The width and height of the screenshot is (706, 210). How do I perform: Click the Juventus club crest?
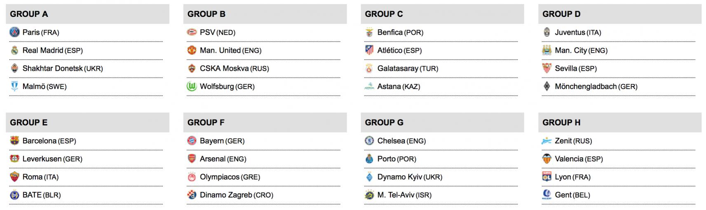tap(547, 32)
